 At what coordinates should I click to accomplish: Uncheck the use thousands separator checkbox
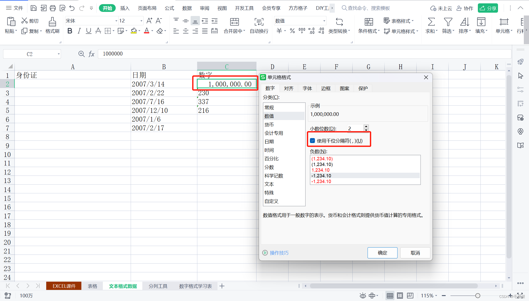pyautogui.click(x=313, y=141)
